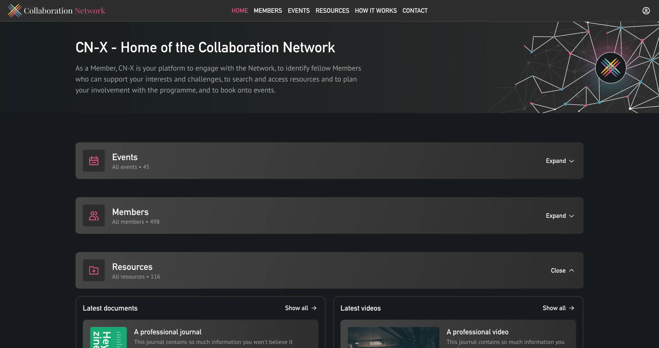The height and width of the screenshot is (348, 659).
Task: Click the Members section title
Action: pos(130,212)
